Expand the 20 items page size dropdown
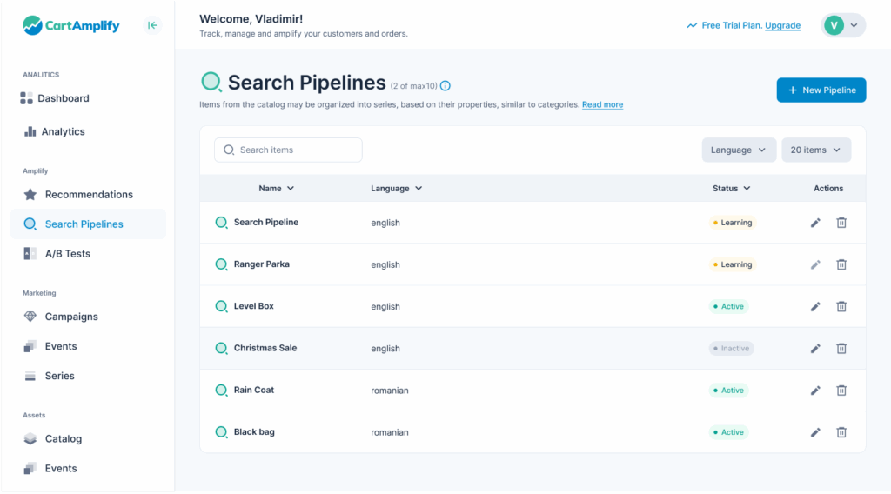The width and height of the screenshot is (891, 494). 815,150
